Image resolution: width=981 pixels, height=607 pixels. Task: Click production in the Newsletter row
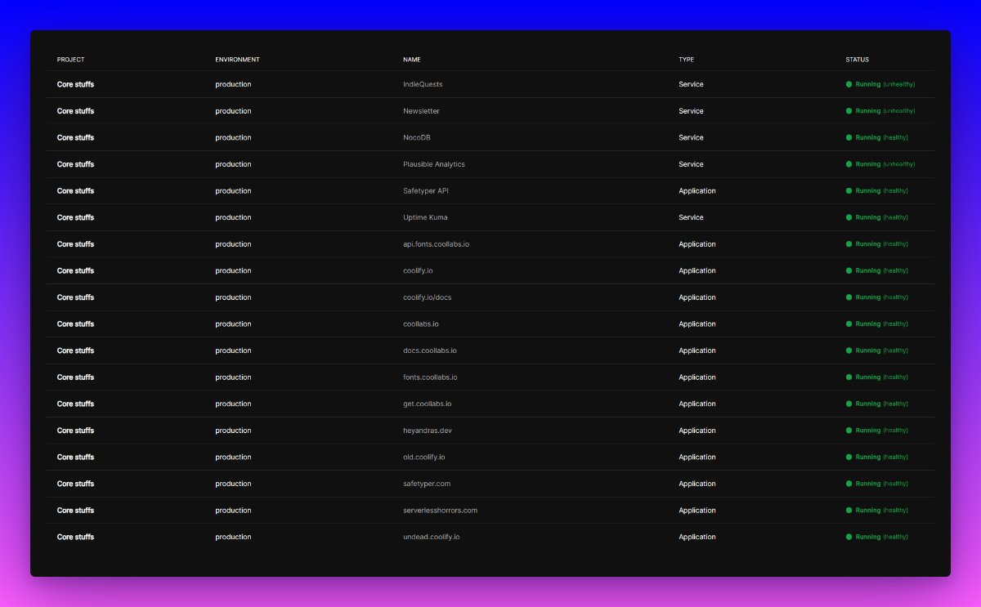(233, 111)
